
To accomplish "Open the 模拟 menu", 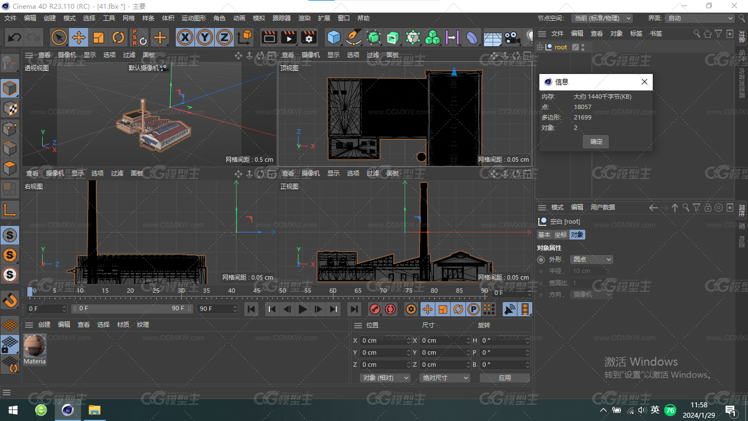I will 259,18.
